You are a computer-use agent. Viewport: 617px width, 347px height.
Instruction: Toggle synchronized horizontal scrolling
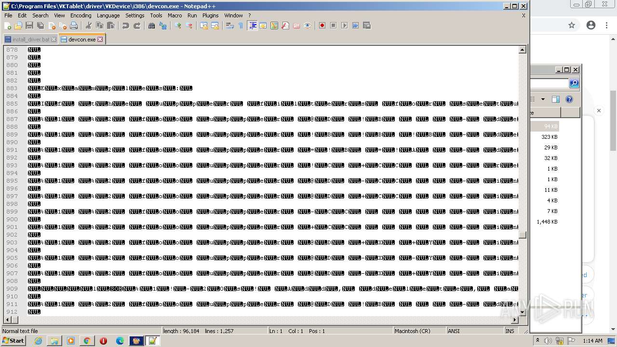click(215, 26)
